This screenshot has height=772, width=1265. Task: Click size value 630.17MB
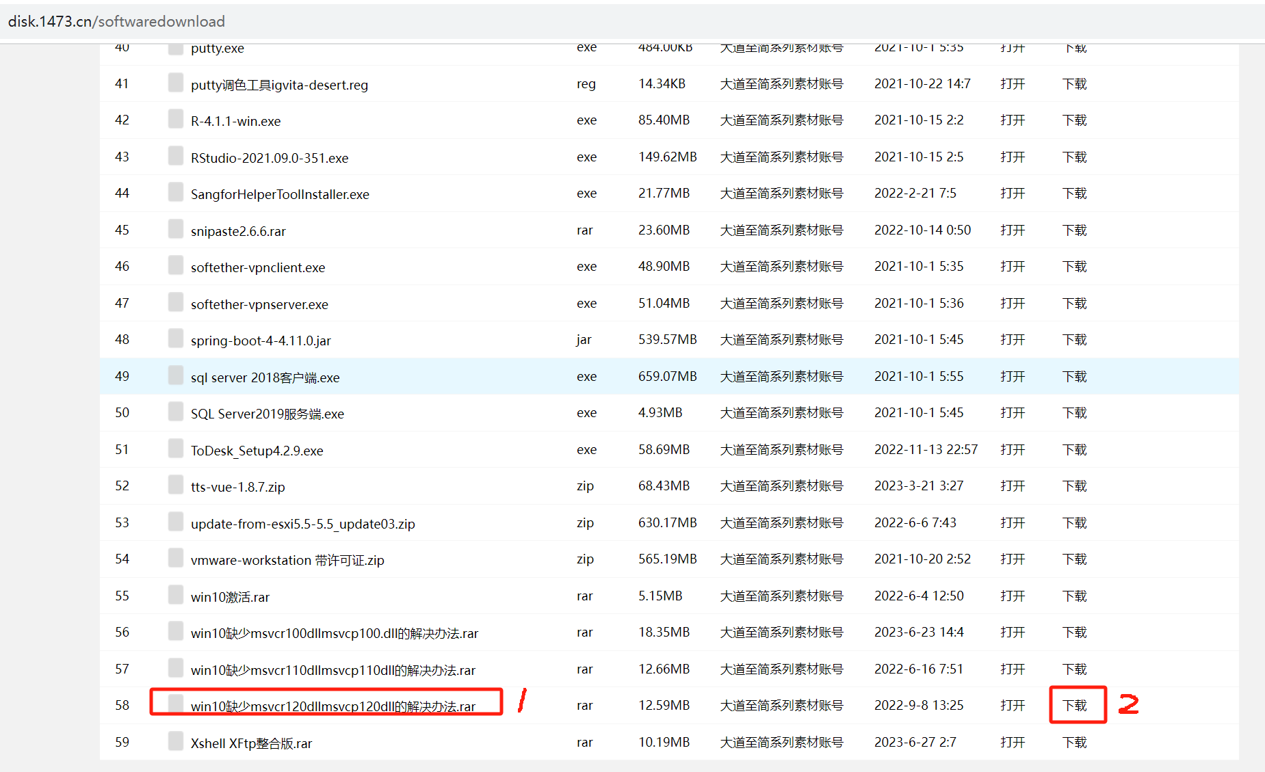click(x=668, y=522)
